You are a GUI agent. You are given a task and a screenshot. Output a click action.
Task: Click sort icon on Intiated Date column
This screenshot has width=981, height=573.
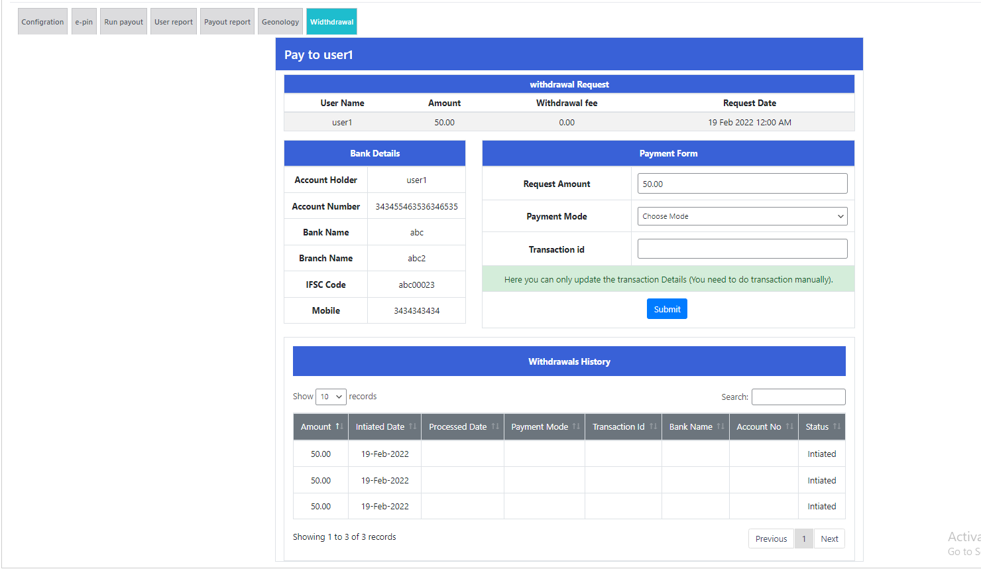412,426
